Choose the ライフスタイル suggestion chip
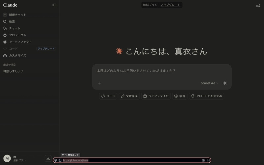The image size is (264, 165). (x=156, y=96)
